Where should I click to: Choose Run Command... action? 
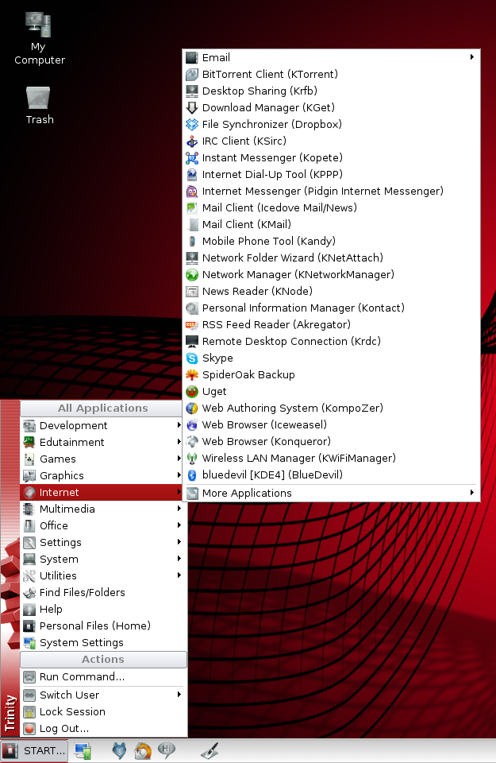pyautogui.click(x=103, y=677)
